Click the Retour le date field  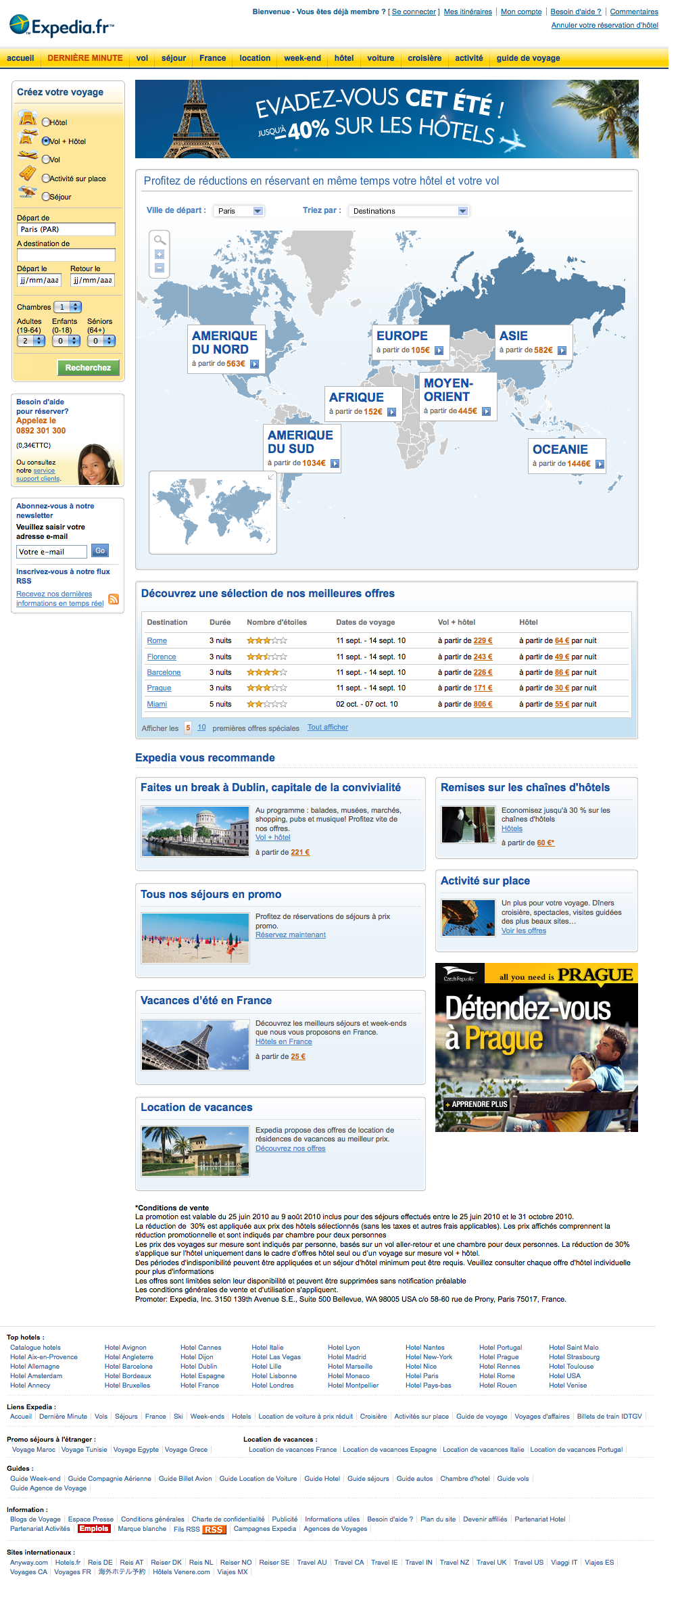pyautogui.click(x=93, y=280)
